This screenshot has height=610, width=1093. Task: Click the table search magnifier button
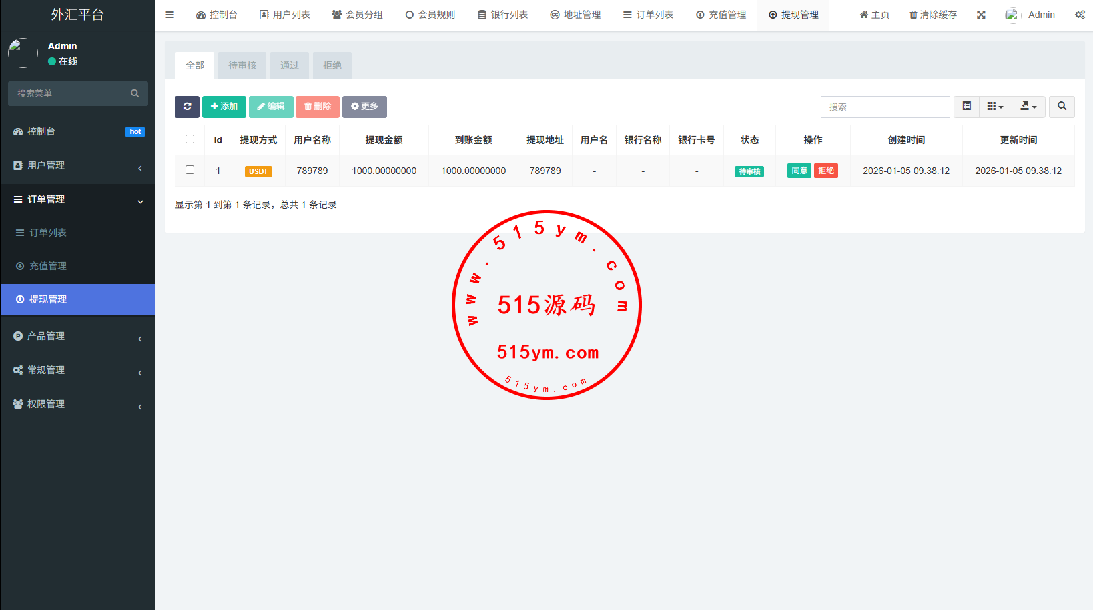coord(1062,107)
